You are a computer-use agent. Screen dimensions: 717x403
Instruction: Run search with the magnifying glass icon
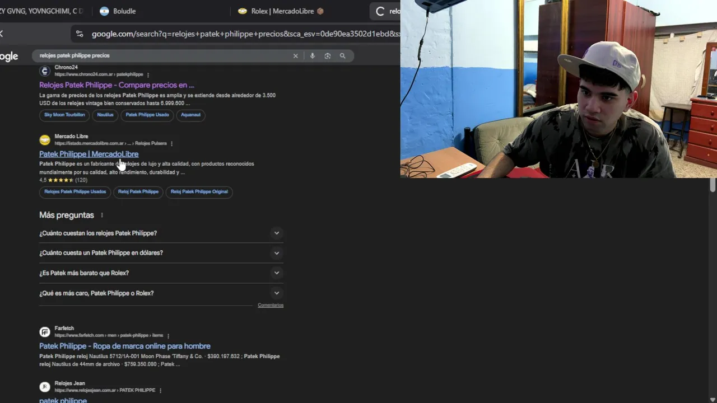(x=342, y=56)
